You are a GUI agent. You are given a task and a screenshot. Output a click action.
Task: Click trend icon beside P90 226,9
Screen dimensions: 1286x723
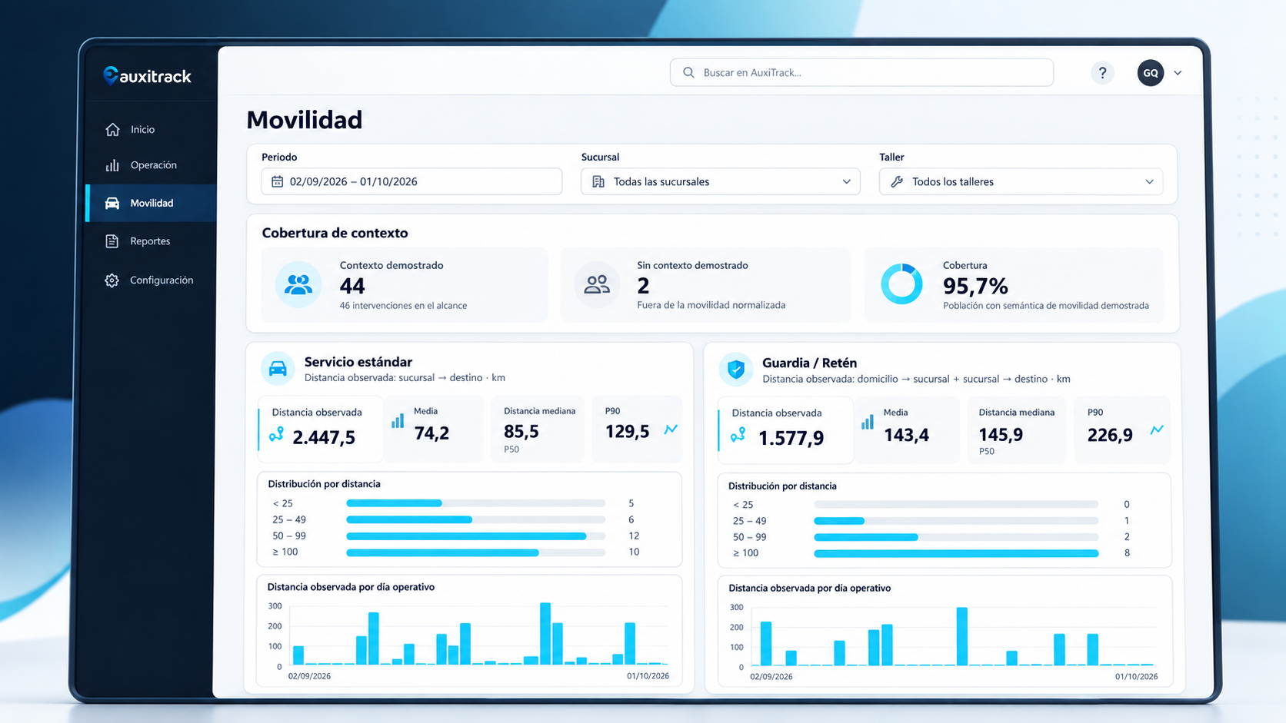[1157, 430]
